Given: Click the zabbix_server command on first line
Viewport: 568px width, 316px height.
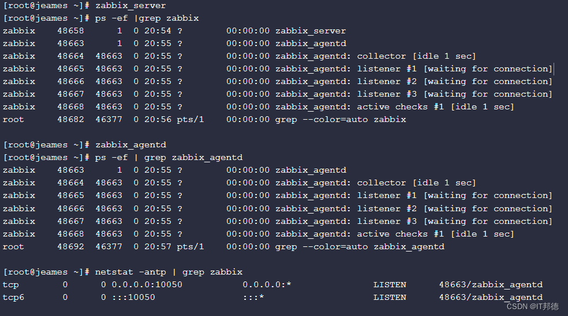Looking at the screenshot, I should coord(130,6).
